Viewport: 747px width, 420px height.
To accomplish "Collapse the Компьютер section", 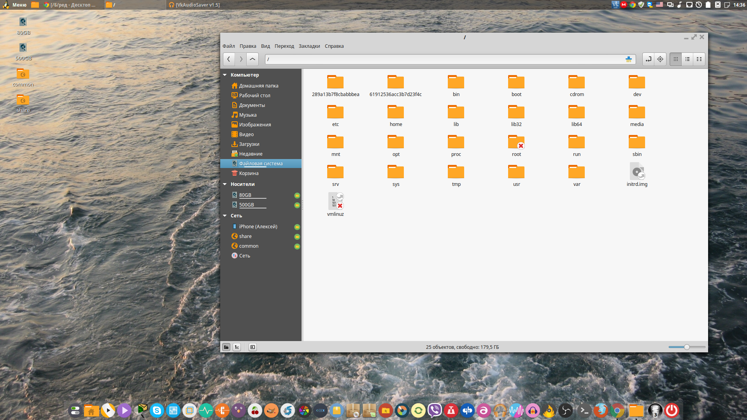I will pos(225,75).
